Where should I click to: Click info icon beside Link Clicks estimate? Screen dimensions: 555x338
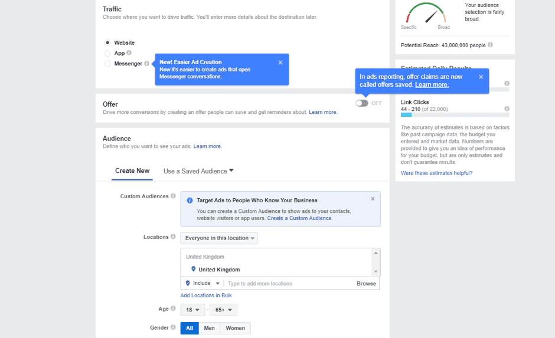(507, 109)
